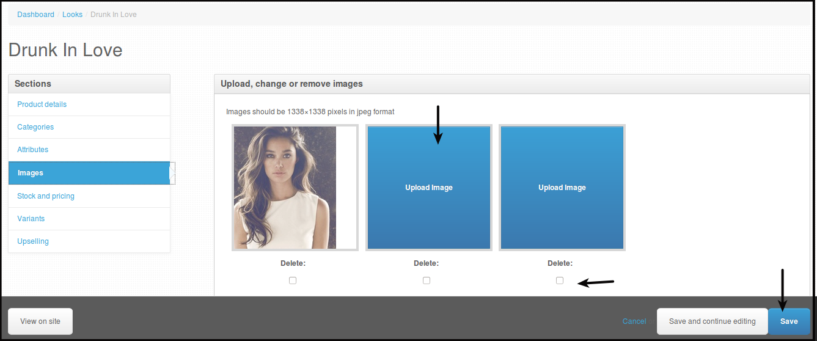Open the Categories section
This screenshot has width=817, height=341.
(x=89, y=127)
